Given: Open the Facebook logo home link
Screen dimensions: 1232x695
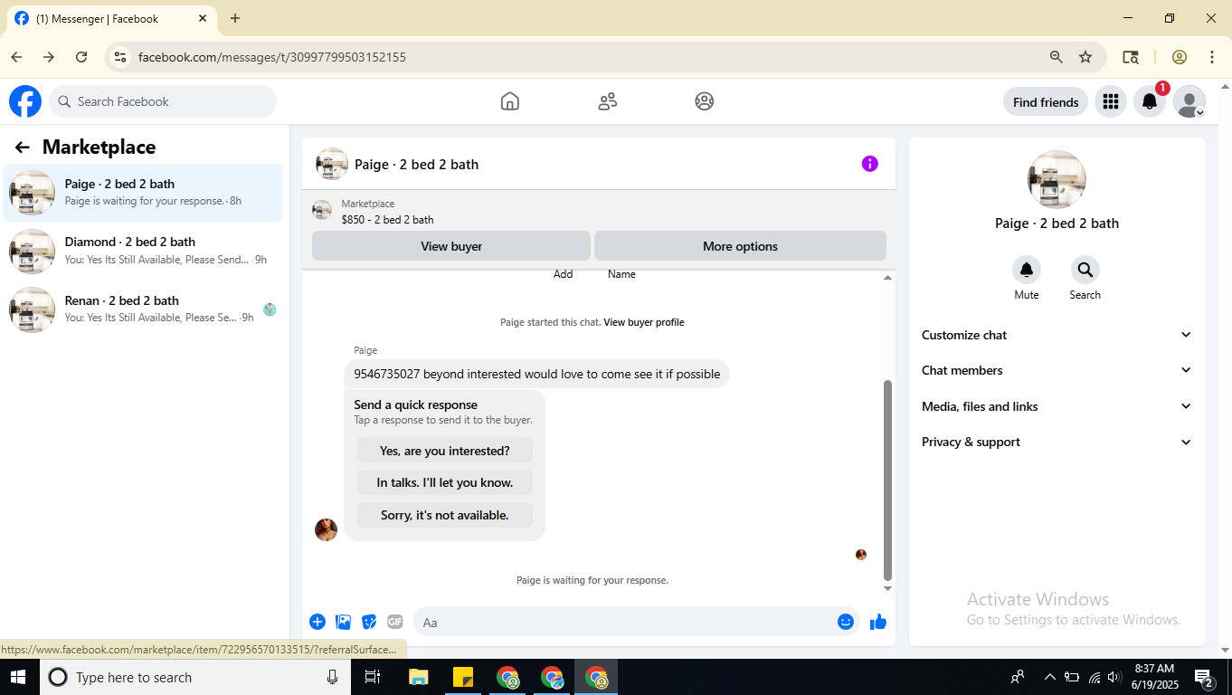Looking at the screenshot, I should (x=25, y=101).
